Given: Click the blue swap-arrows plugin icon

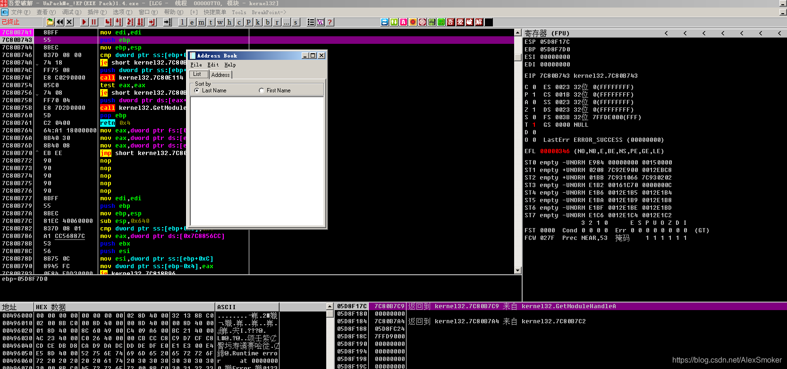Looking at the screenshot, I should (x=384, y=22).
